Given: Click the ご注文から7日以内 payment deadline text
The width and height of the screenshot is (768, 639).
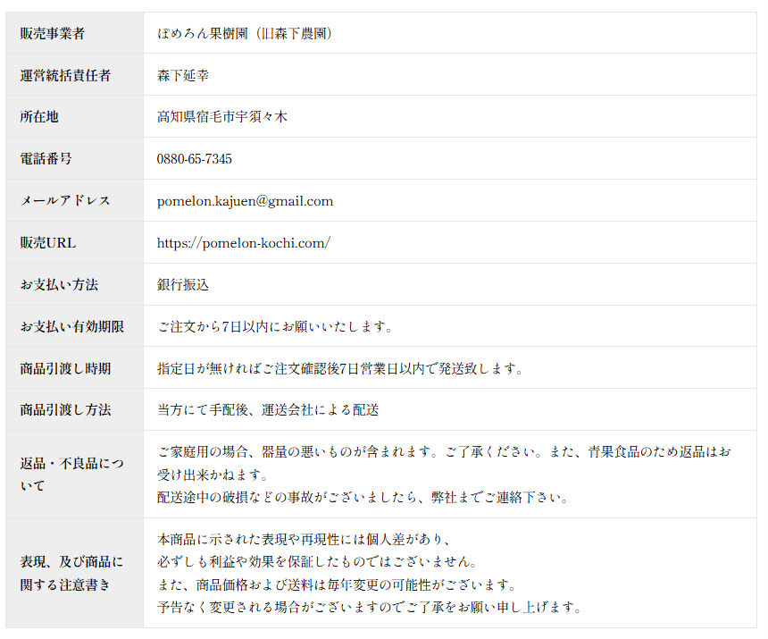Looking at the screenshot, I should [x=275, y=327].
